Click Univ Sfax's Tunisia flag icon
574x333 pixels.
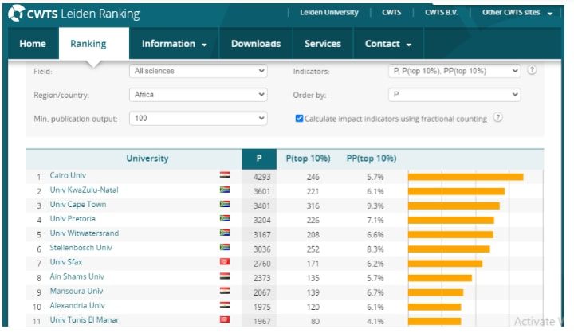point(225,261)
